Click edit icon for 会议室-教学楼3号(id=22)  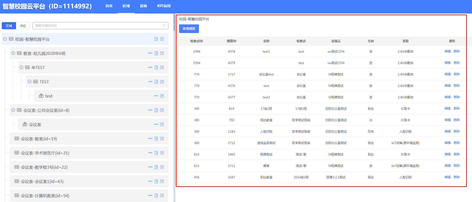(x=162, y=167)
